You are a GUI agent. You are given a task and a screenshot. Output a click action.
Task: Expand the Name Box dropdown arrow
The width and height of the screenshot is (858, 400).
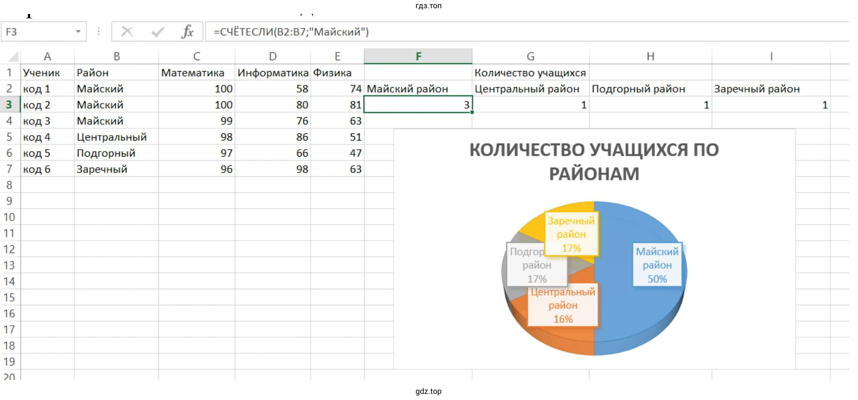78,32
